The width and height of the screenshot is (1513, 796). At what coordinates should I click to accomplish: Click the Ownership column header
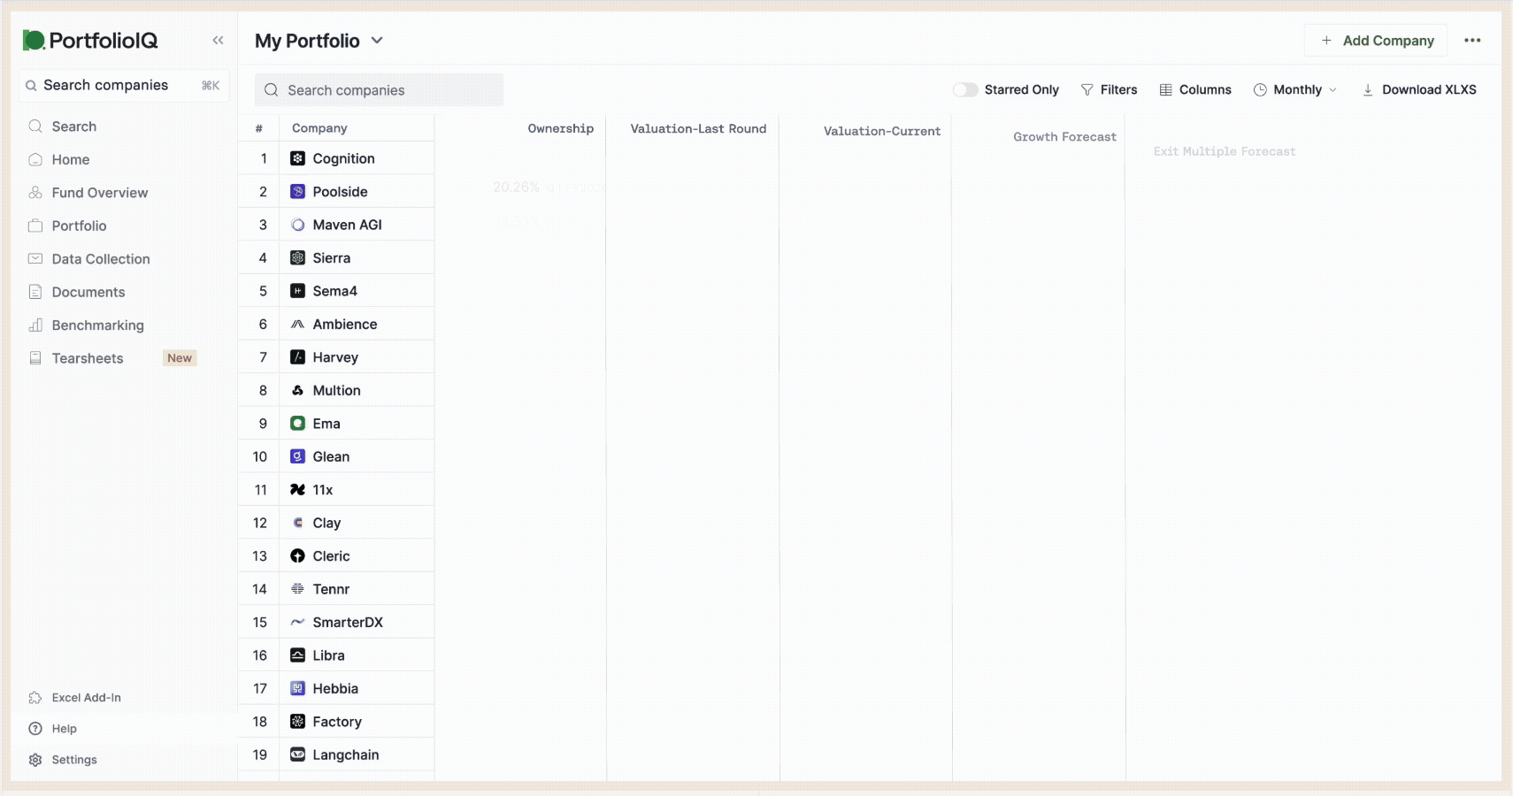(x=561, y=128)
